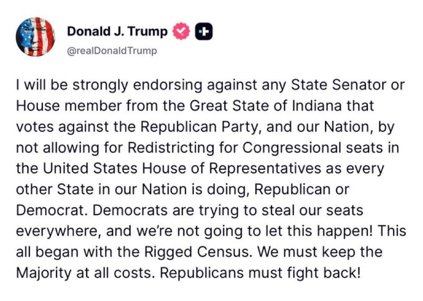Click the @realDonaldTrump handle

click(112, 51)
